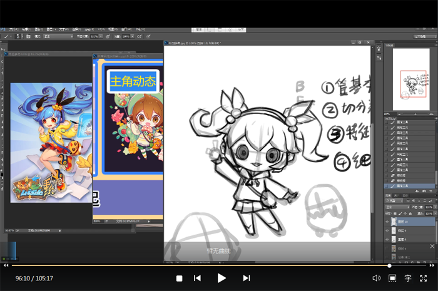The width and height of the screenshot is (438, 291).
Task: Click the stop playback square button
Action: pos(179,278)
